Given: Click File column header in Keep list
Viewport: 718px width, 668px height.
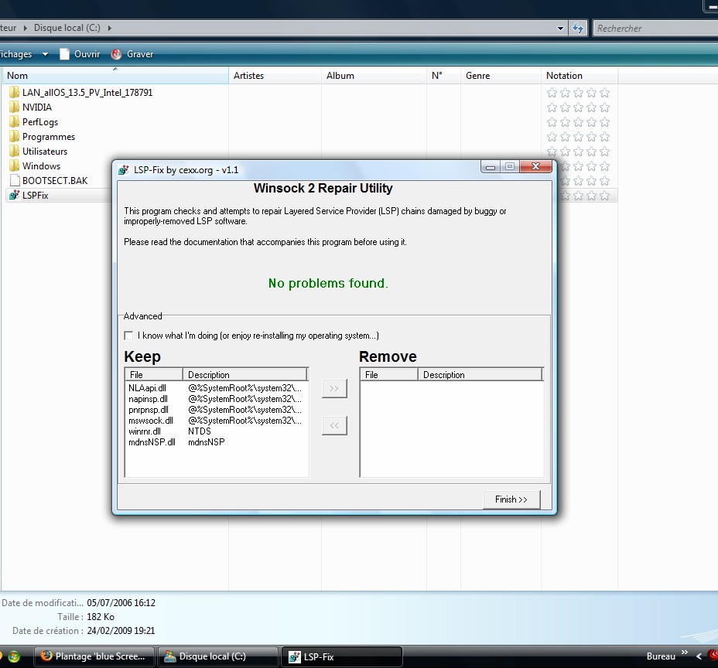Looking at the screenshot, I should point(154,375).
